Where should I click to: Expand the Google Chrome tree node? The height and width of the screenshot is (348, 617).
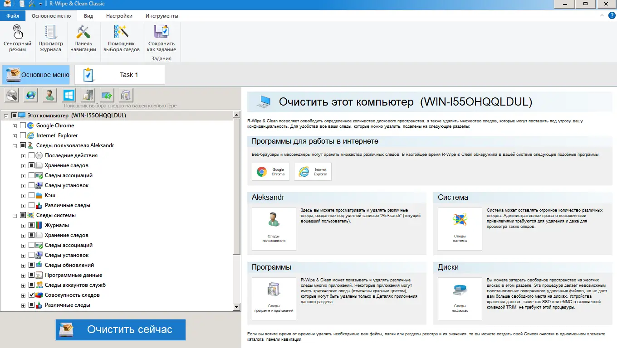coord(15,125)
